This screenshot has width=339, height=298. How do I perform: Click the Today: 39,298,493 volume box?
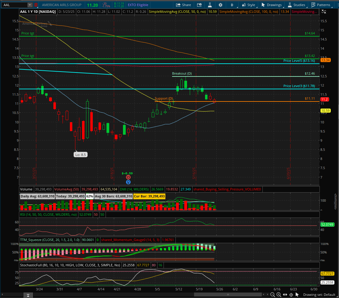(x=70, y=196)
